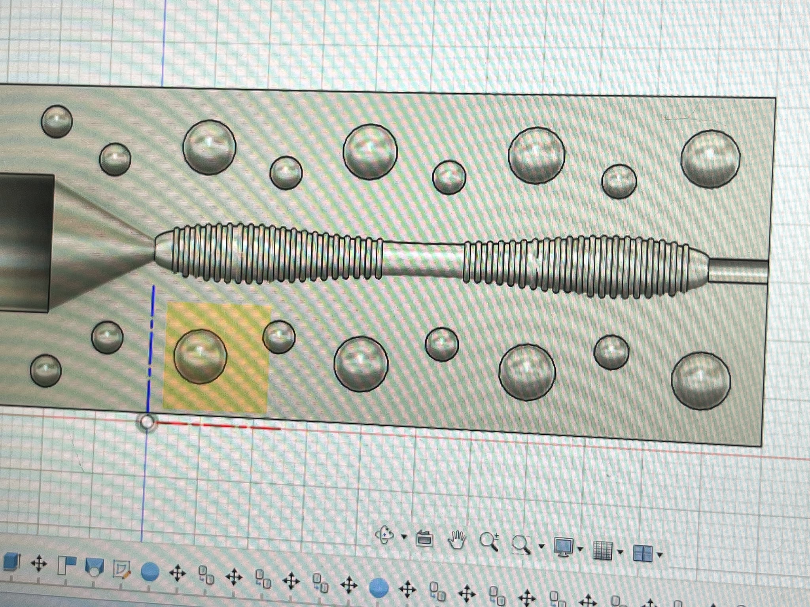Click the Look At camera icon
Image resolution: width=810 pixels, height=607 pixels.
pyautogui.click(x=425, y=538)
